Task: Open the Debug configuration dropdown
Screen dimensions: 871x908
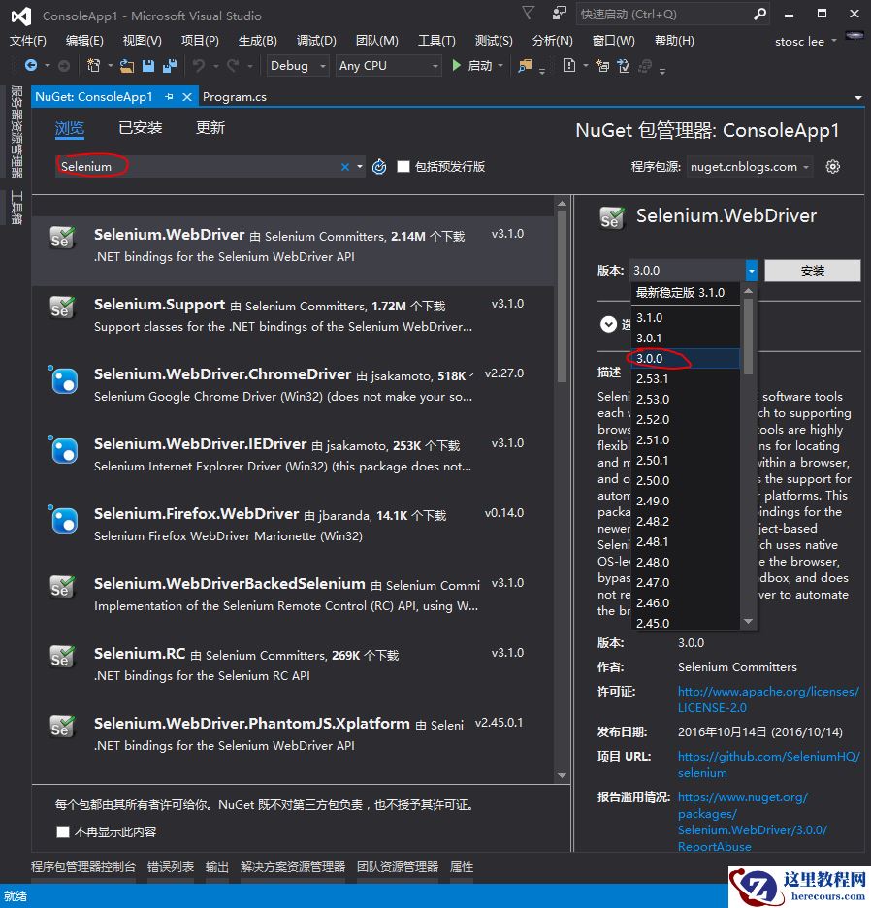Action: click(298, 66)
